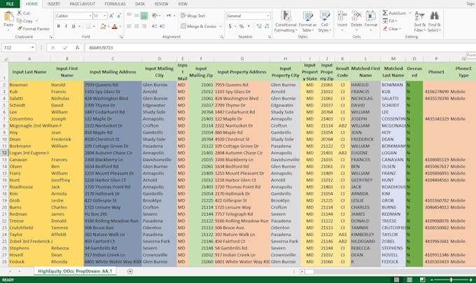The image size is (476, 283).
Task: Click the formula bar input field
Action: [279, 48]
